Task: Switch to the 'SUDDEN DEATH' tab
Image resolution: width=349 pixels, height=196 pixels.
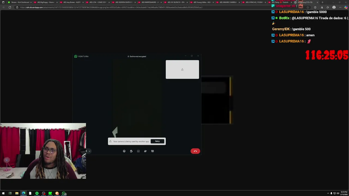Action: 124,2
